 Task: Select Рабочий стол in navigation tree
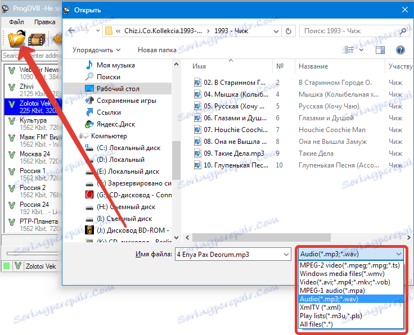click(x=118, y=89)
